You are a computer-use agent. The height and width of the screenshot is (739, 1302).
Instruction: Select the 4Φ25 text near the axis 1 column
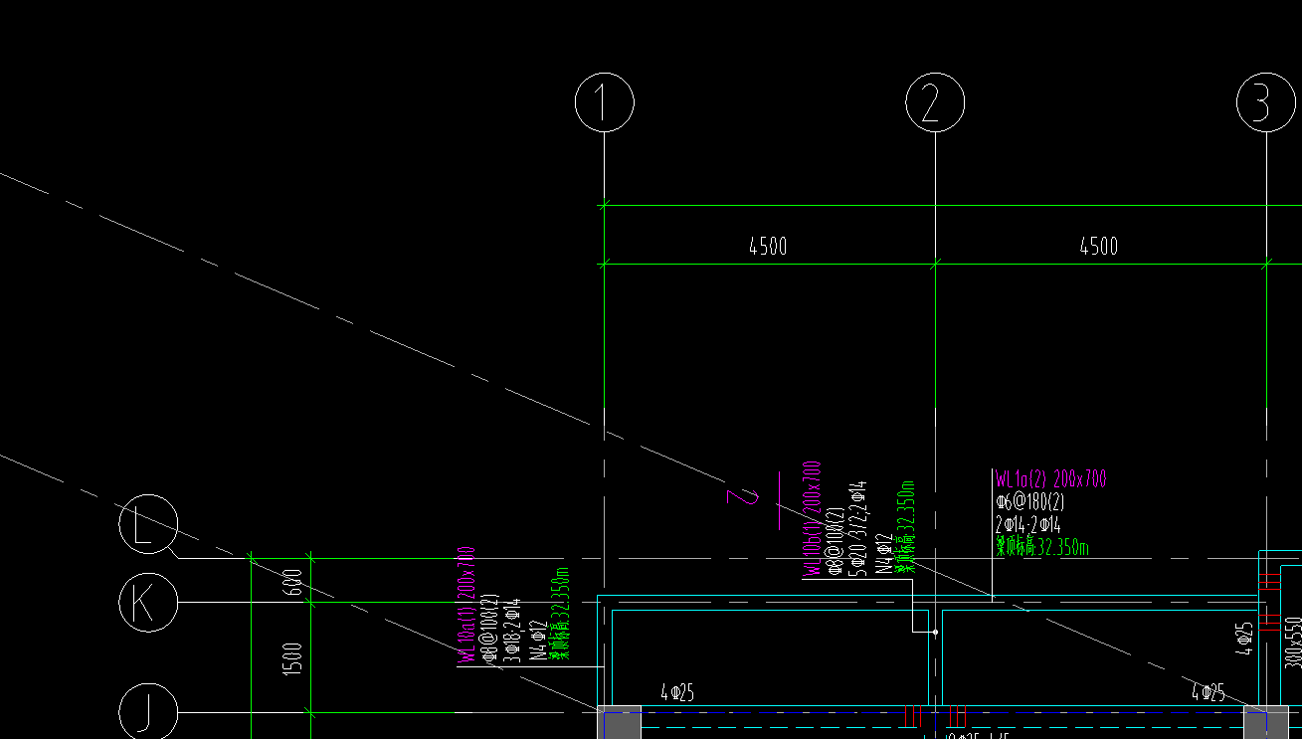pyautogui.click(x=676, y=692)
